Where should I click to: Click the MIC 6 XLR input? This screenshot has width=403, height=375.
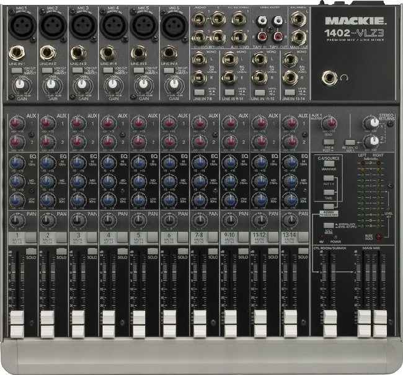tap(174, 25)
